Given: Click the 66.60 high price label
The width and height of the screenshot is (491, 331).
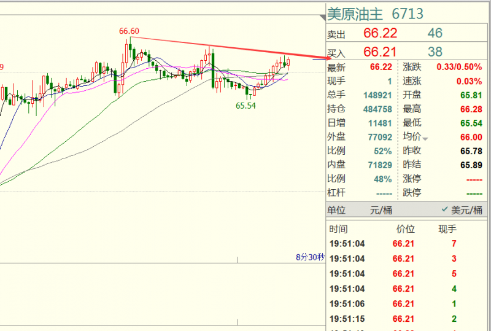Looking at the screenshot, I should click(130, 31).
